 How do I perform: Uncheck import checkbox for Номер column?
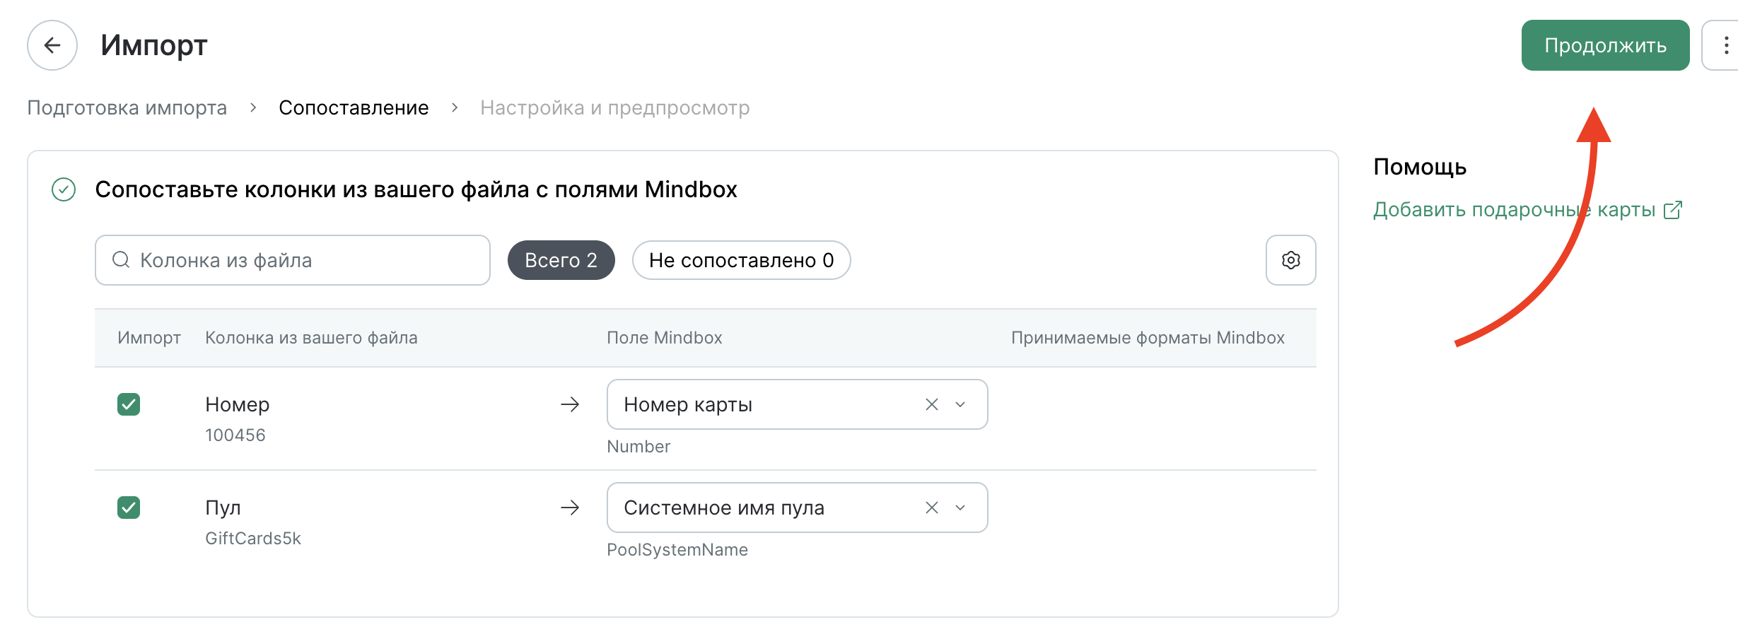(x=129, y=404)
